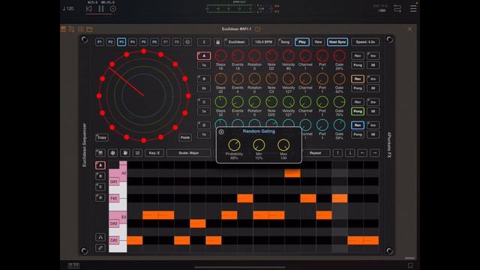The height and width of the screenshot is (270, 480).
Task: Click the sigma button beside the lock
Action: pos(204,42)
